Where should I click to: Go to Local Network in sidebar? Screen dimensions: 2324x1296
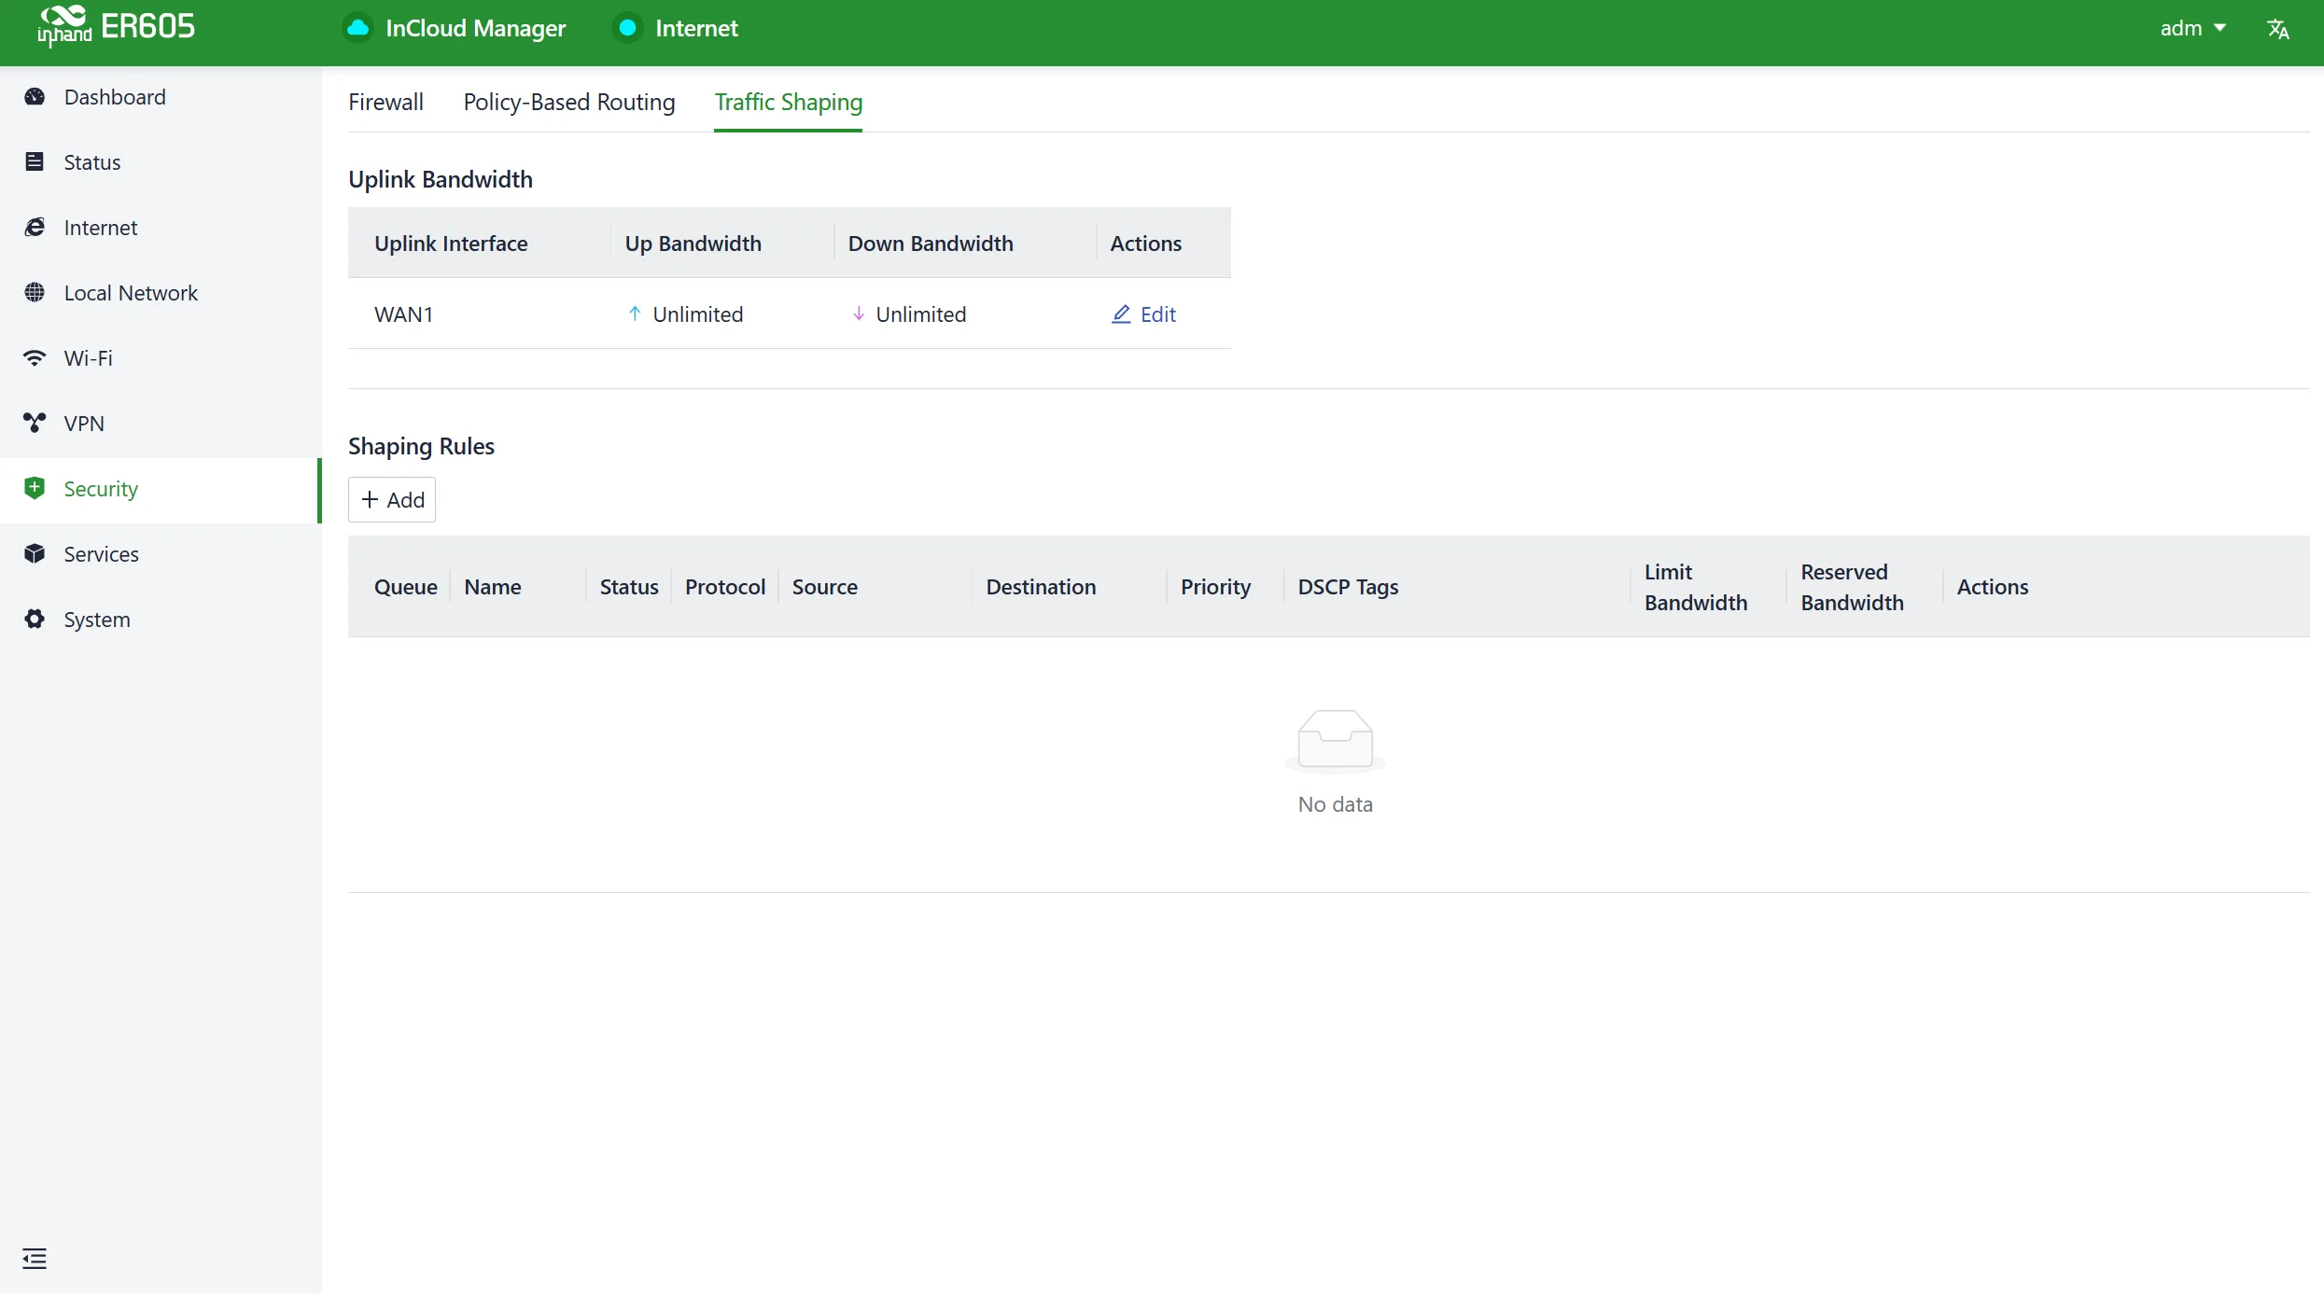(x=161, y=293)
